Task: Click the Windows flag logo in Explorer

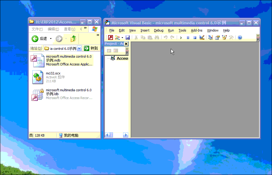Action: click(95, 29)
